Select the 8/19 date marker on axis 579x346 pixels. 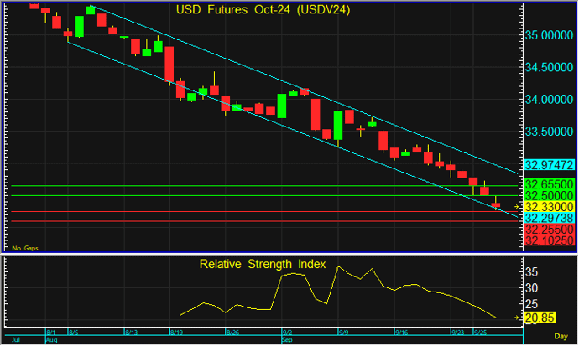coord(177,333)
